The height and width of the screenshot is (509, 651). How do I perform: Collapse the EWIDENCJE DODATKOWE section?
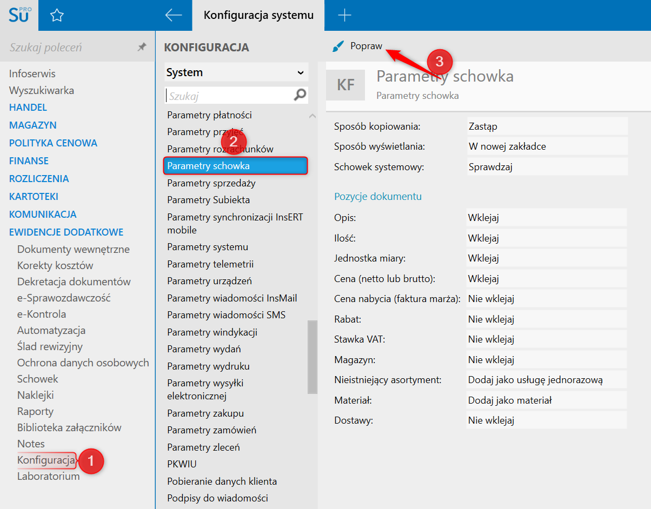66,232
